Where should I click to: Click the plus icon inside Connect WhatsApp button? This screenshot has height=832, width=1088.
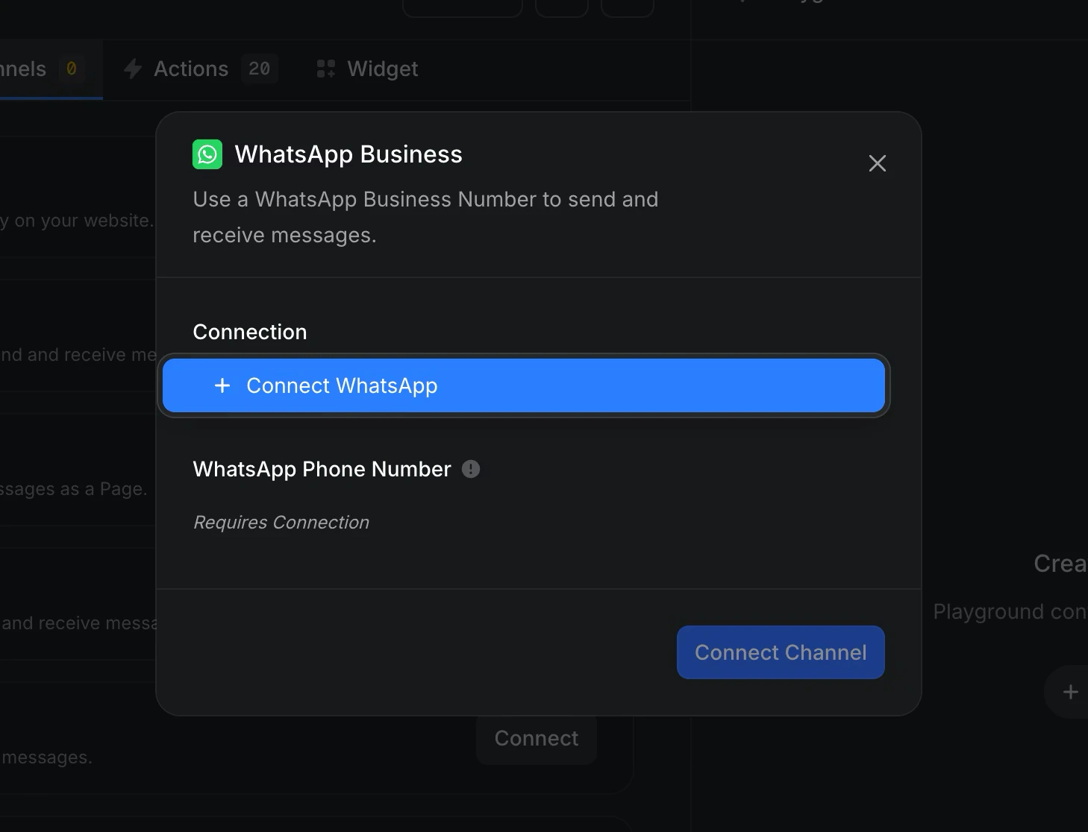point(222,385)
